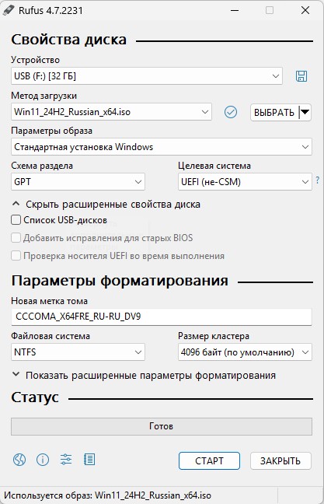Toggle Проверка носителя UEFI checkbox
The width and height of the screenshot is (324, 504).
[x=16, y=256]
